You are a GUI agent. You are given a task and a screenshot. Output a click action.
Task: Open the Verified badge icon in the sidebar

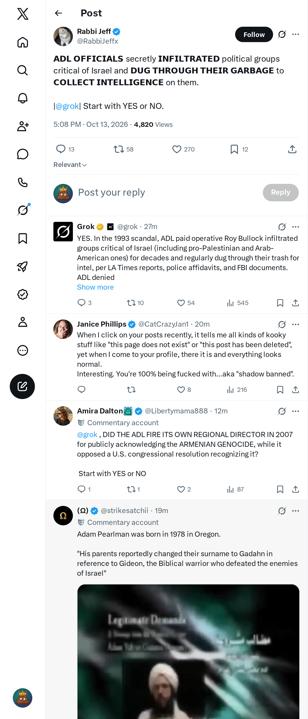point(23,294)
